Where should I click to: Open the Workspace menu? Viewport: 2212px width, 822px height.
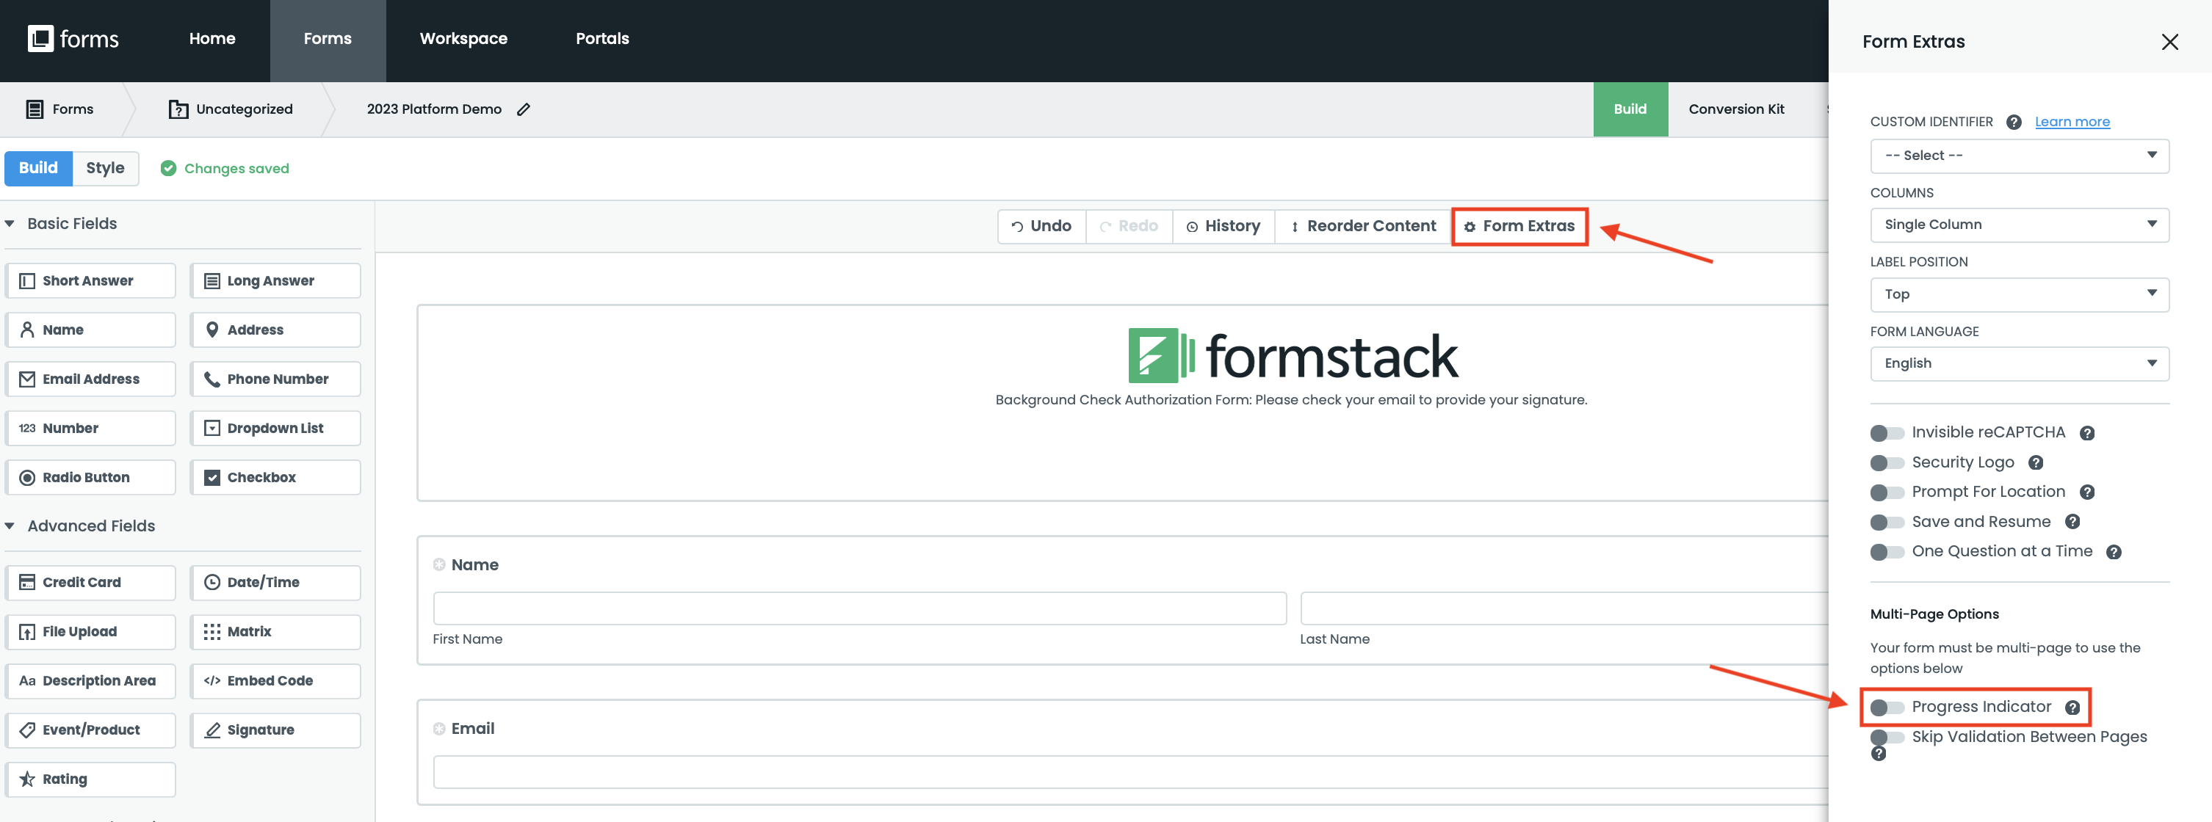pos(463,39)
